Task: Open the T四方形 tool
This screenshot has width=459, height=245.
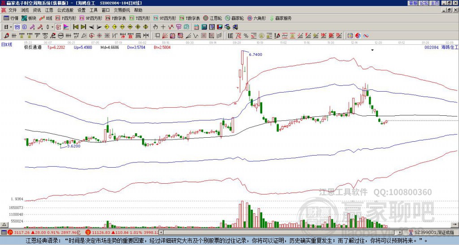Action: point(140,18)
